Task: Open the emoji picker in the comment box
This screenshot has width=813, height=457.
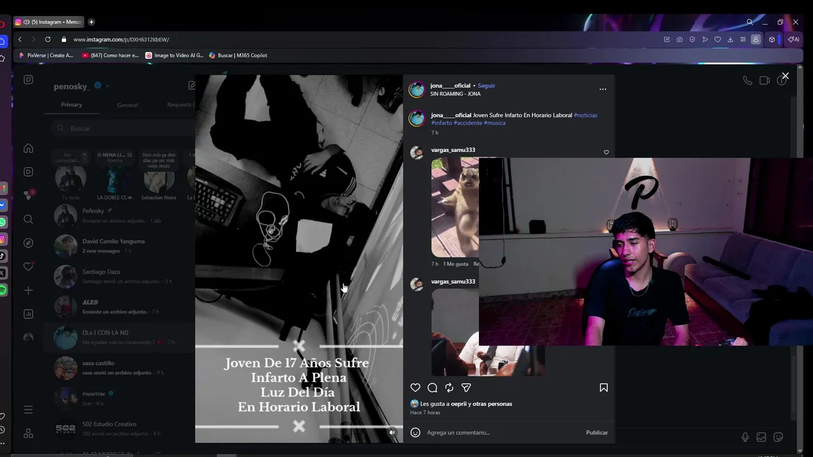Action: [415, 432]
